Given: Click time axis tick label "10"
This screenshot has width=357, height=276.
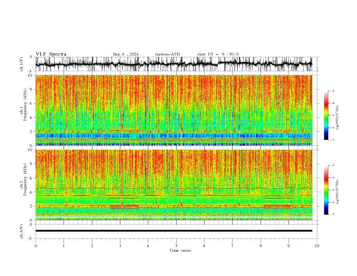Looking at the screenshot, I should click(x=317, y=246).
